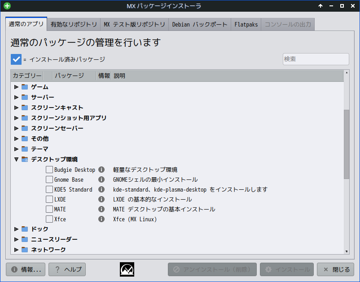
Task: Expand the サーバー category
Action: 16,97
